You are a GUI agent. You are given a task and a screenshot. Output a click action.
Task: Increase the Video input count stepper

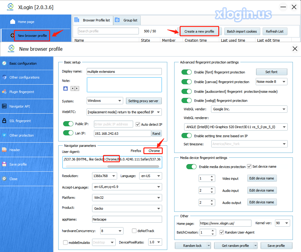click(212, 176)
